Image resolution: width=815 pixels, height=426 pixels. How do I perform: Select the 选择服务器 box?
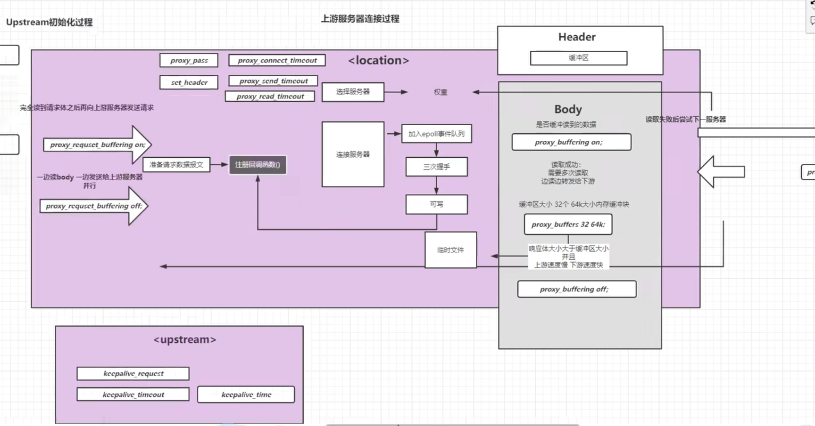click(x=353, y=92)
